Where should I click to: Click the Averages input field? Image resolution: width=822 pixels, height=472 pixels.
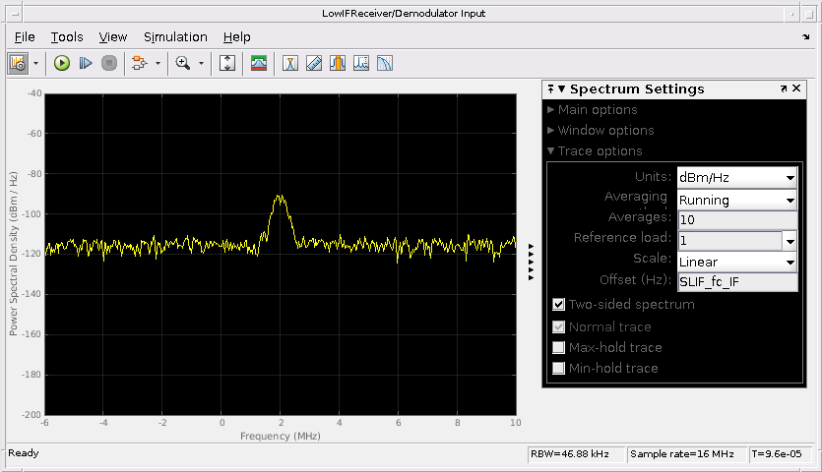pyautogui.click(x=737, y=220)
